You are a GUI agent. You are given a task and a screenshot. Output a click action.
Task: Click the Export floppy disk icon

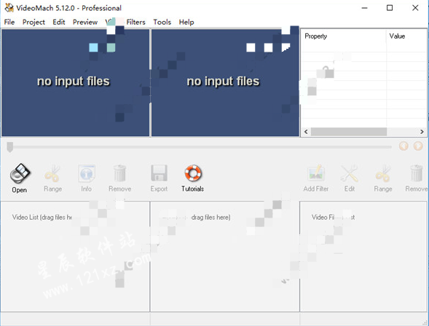(x=159, y=173)
